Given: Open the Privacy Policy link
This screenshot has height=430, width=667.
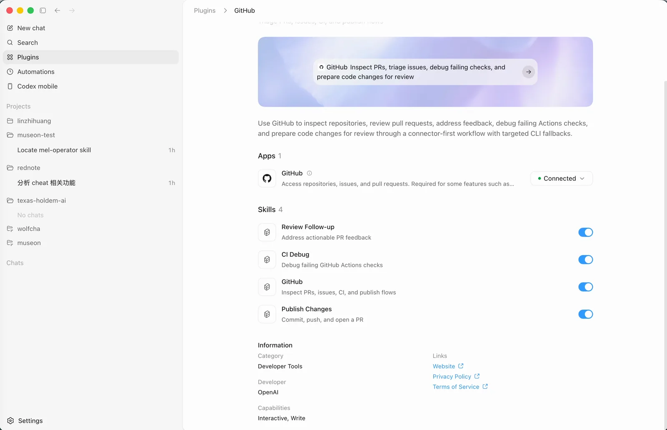Looking at the screenshot, I should 456,377.
